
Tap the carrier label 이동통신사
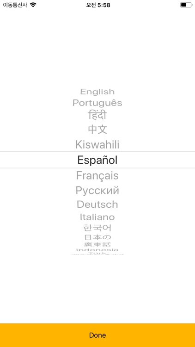(x=15, y=5)
